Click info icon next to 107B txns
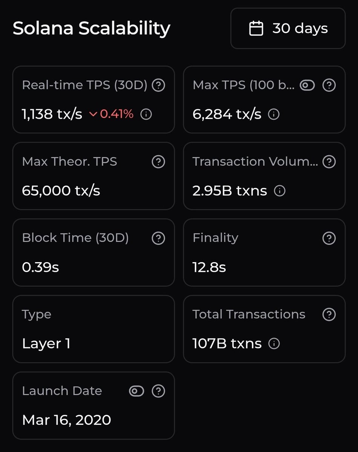The width and height of the screenshot is (358, 452). click(274, 344)
